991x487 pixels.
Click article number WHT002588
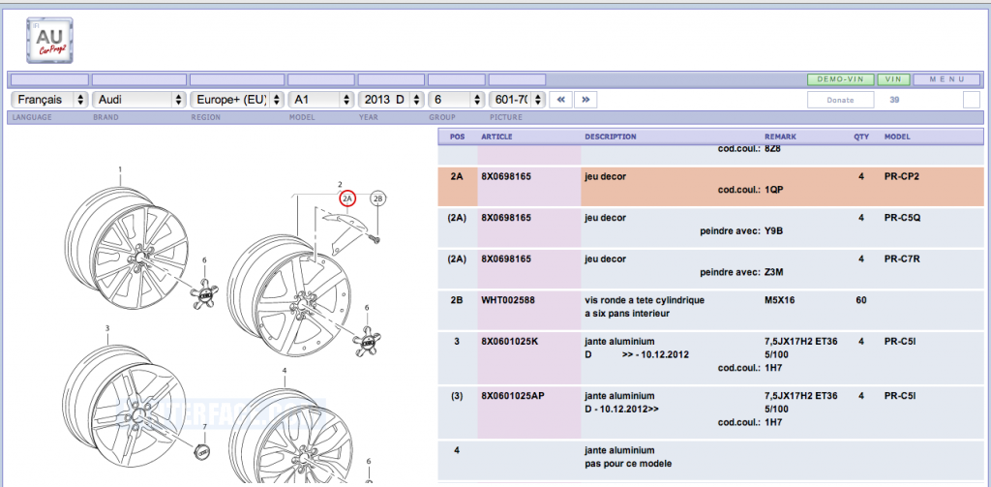(508, 300)
